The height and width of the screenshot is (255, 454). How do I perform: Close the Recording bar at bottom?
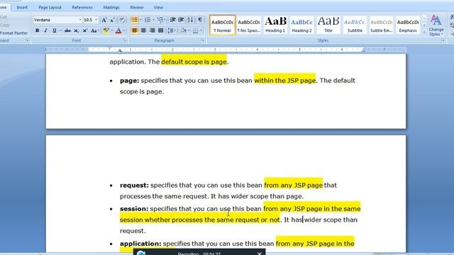click(260, 254)
